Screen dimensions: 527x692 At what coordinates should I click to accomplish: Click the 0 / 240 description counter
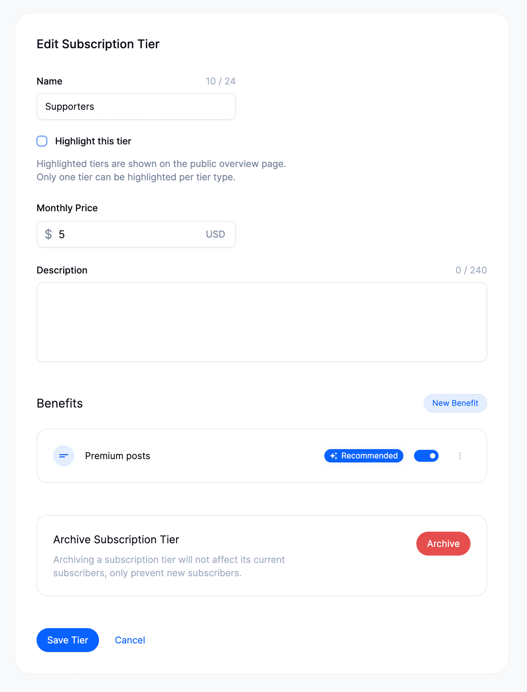coord(471,270)
